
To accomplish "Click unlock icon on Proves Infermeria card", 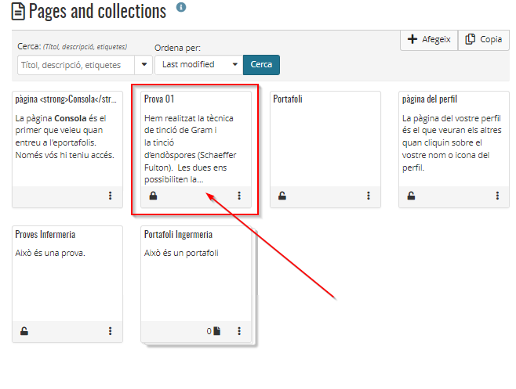I will [x=24, y=331].
